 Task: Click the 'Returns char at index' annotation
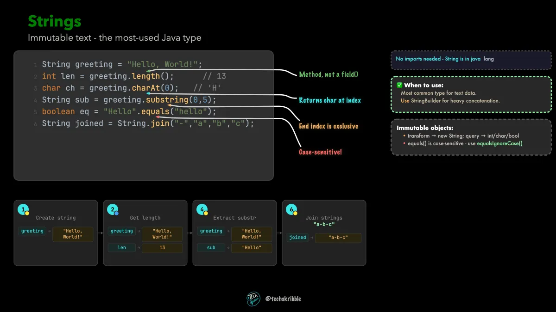click(330, 100)
